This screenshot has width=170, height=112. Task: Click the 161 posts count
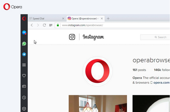pyautogui.click(x=139, y=70)
